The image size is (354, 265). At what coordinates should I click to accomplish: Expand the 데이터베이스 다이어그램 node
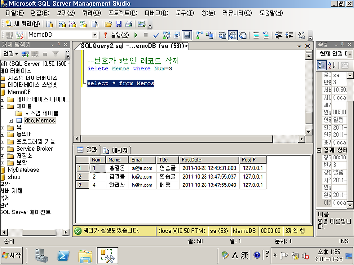pos(2,99)
